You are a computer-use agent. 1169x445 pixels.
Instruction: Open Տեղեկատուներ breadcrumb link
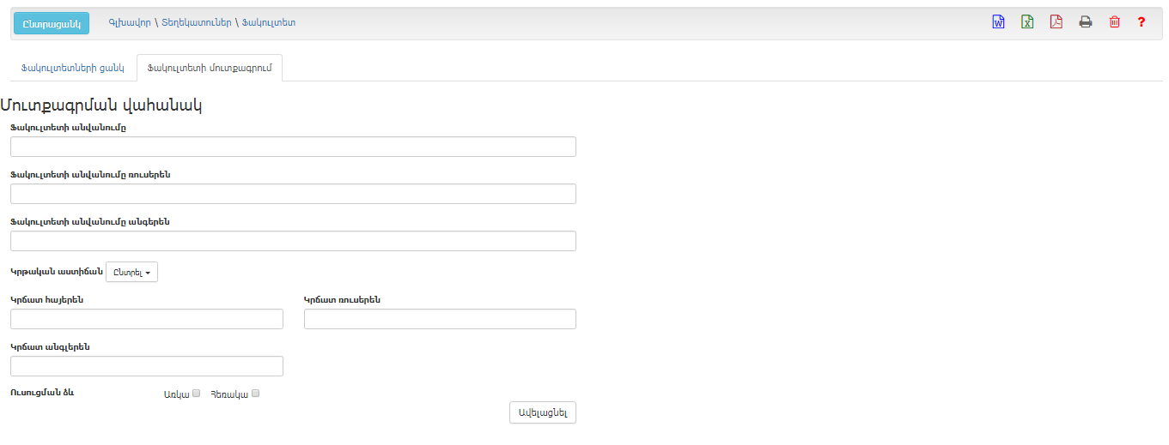[197, 23]
